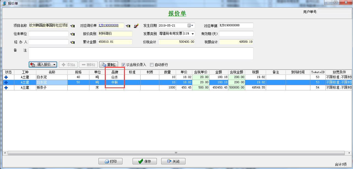Click the clear brush icon next to 对应询价单
Screen dimensions: 353x169
[x=136, y=26]
